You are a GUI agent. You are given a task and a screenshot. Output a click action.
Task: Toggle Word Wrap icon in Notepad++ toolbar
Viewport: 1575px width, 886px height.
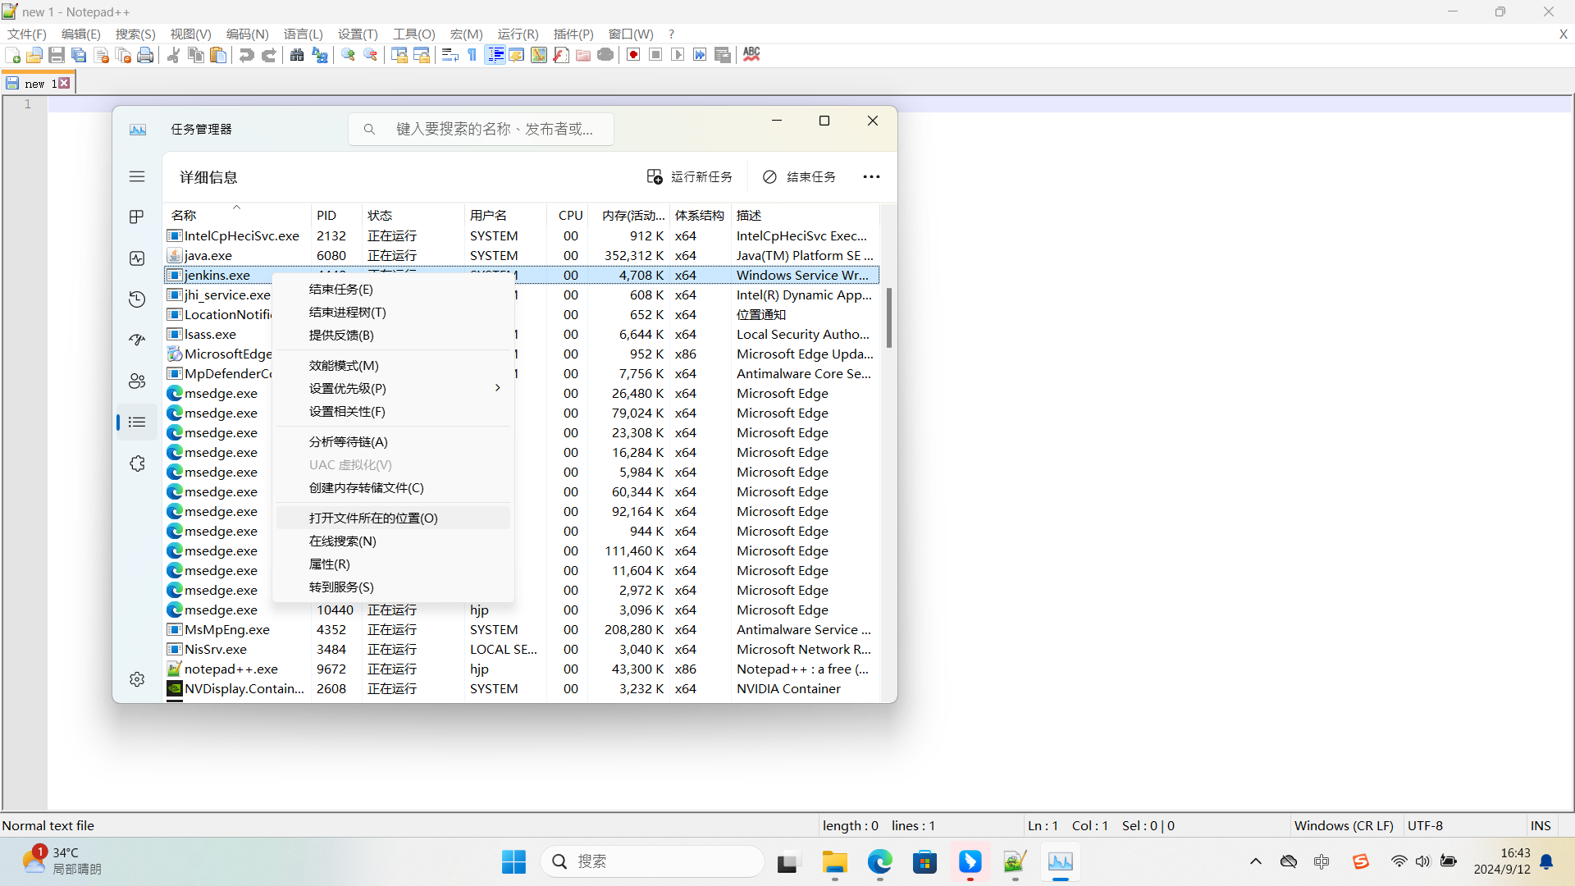(x=450, y=55)
